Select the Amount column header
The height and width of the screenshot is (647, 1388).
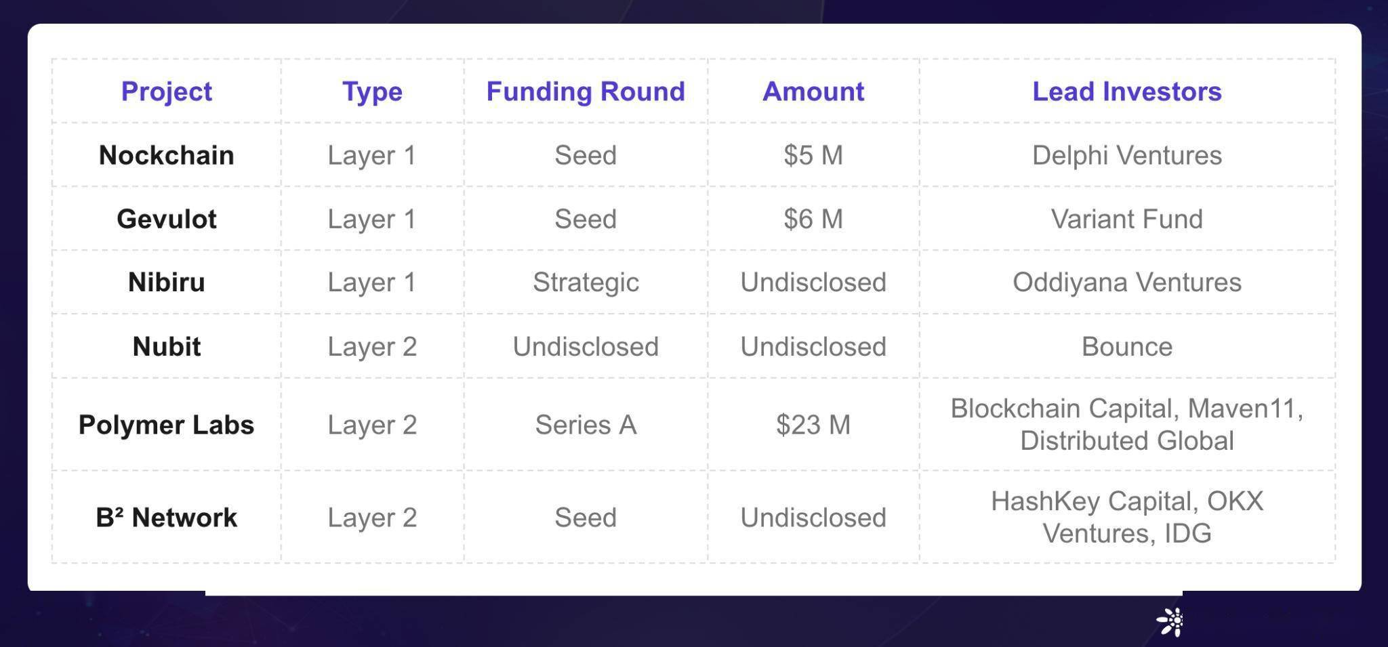(x=813, y=91)
